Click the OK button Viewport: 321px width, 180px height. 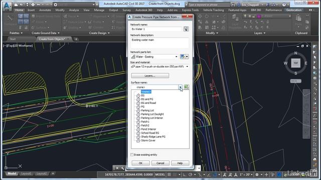pyautogui.click(x=140, y=163)
